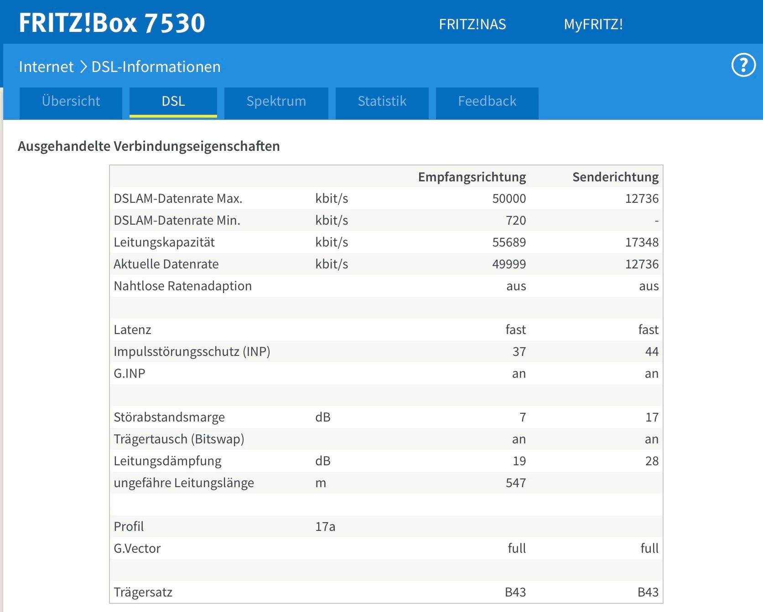This screenshot has height=612, width=763.
Task: Click the Senderichtung column header
Action: click(x=616, y=177)
